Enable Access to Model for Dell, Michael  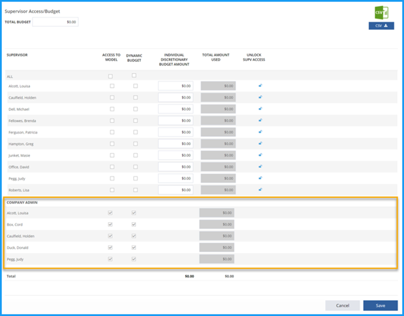[x=112, y=109]
